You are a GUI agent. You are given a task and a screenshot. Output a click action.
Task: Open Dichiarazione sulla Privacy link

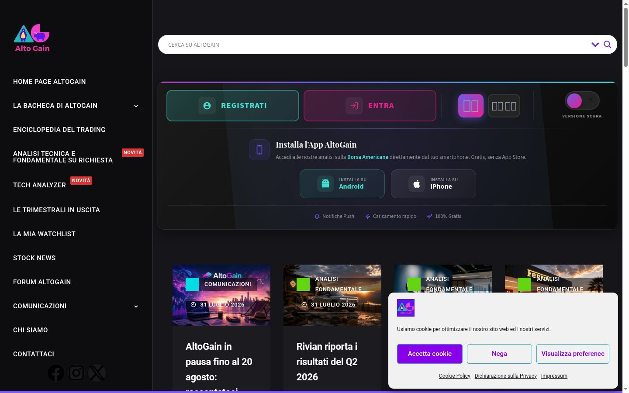(506, 376)
